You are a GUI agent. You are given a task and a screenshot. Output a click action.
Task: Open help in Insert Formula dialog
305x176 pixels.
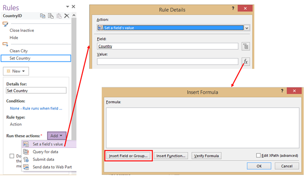tap(282, 91)
